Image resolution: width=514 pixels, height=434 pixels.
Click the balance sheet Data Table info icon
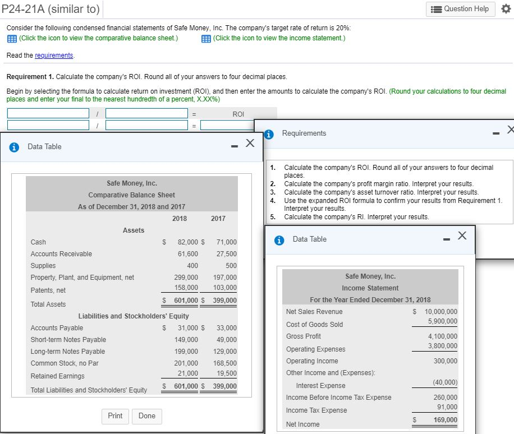pos(14,147)
